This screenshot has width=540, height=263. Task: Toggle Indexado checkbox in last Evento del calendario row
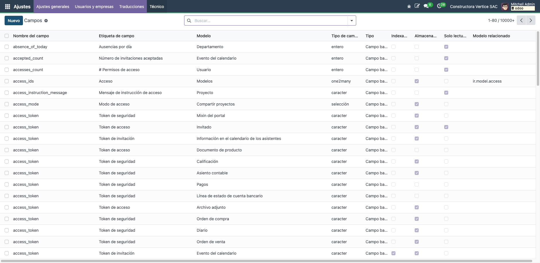[393, 253]
